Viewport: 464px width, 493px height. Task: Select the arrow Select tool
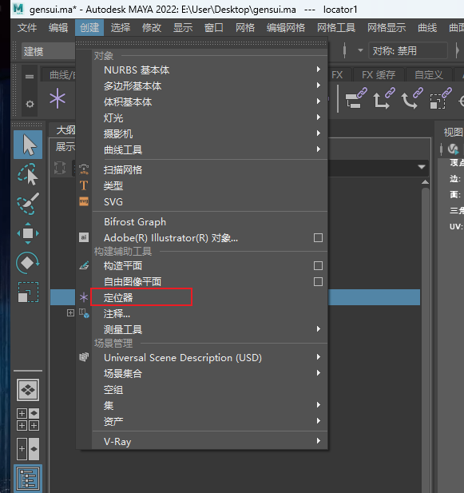point(28,145)
